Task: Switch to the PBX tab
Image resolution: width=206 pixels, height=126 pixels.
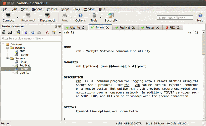Action: (x=172, y=27)
